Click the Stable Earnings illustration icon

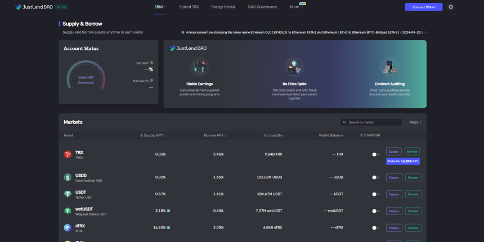coord(200,67)
